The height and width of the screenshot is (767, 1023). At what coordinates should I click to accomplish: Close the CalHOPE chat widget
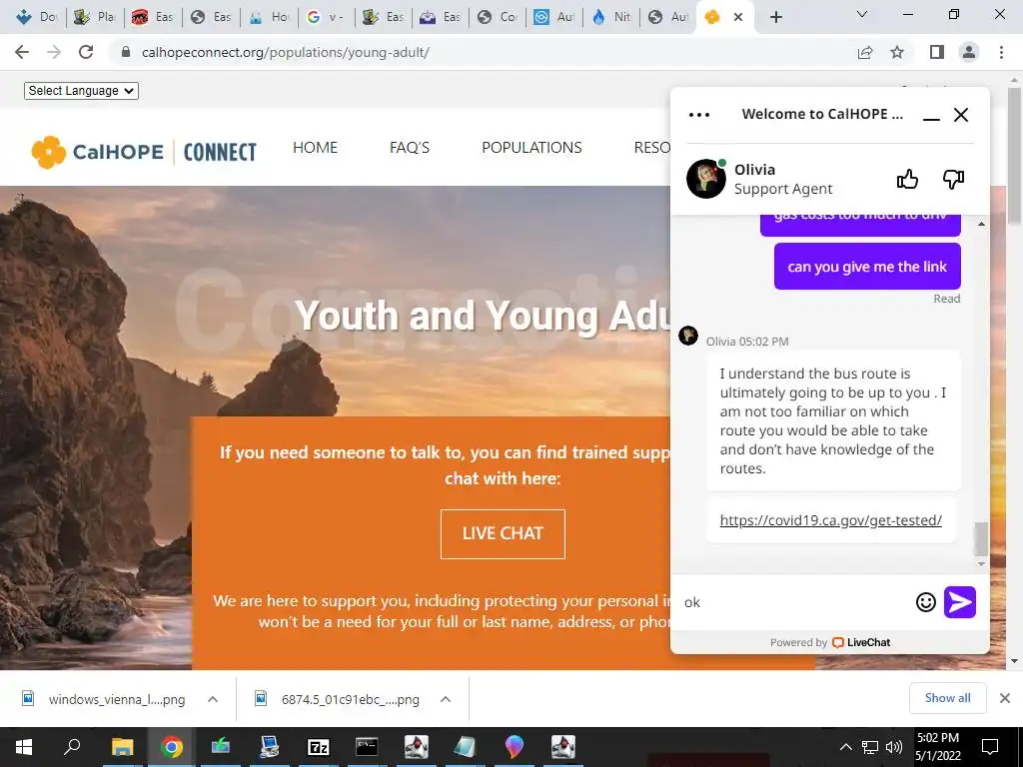[961, 115]
